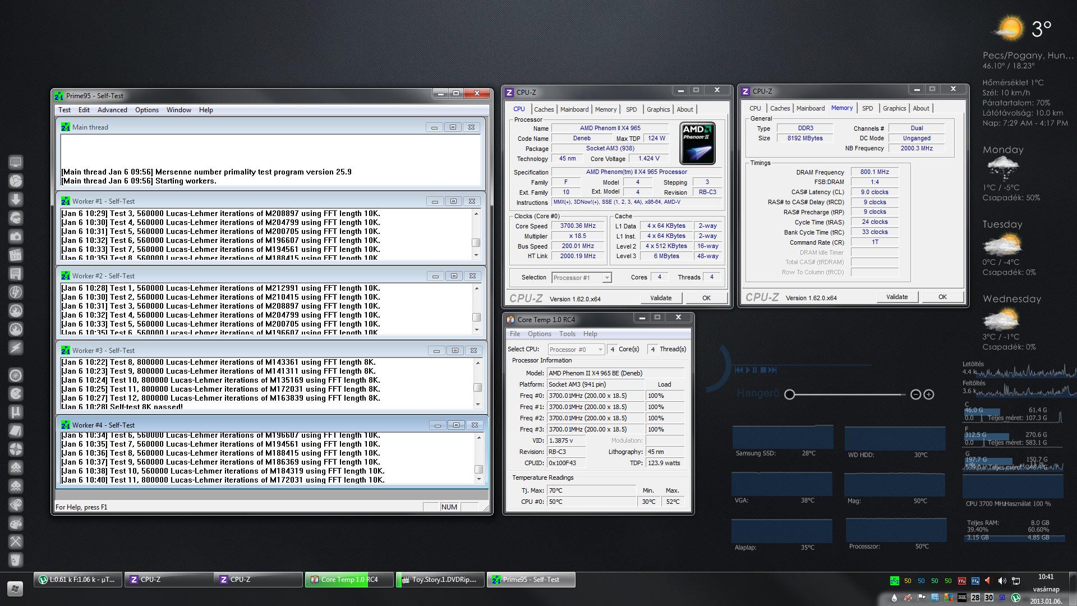Click the play button on media widget
This screenshot has height=606, width=1077.
point(748,370)
